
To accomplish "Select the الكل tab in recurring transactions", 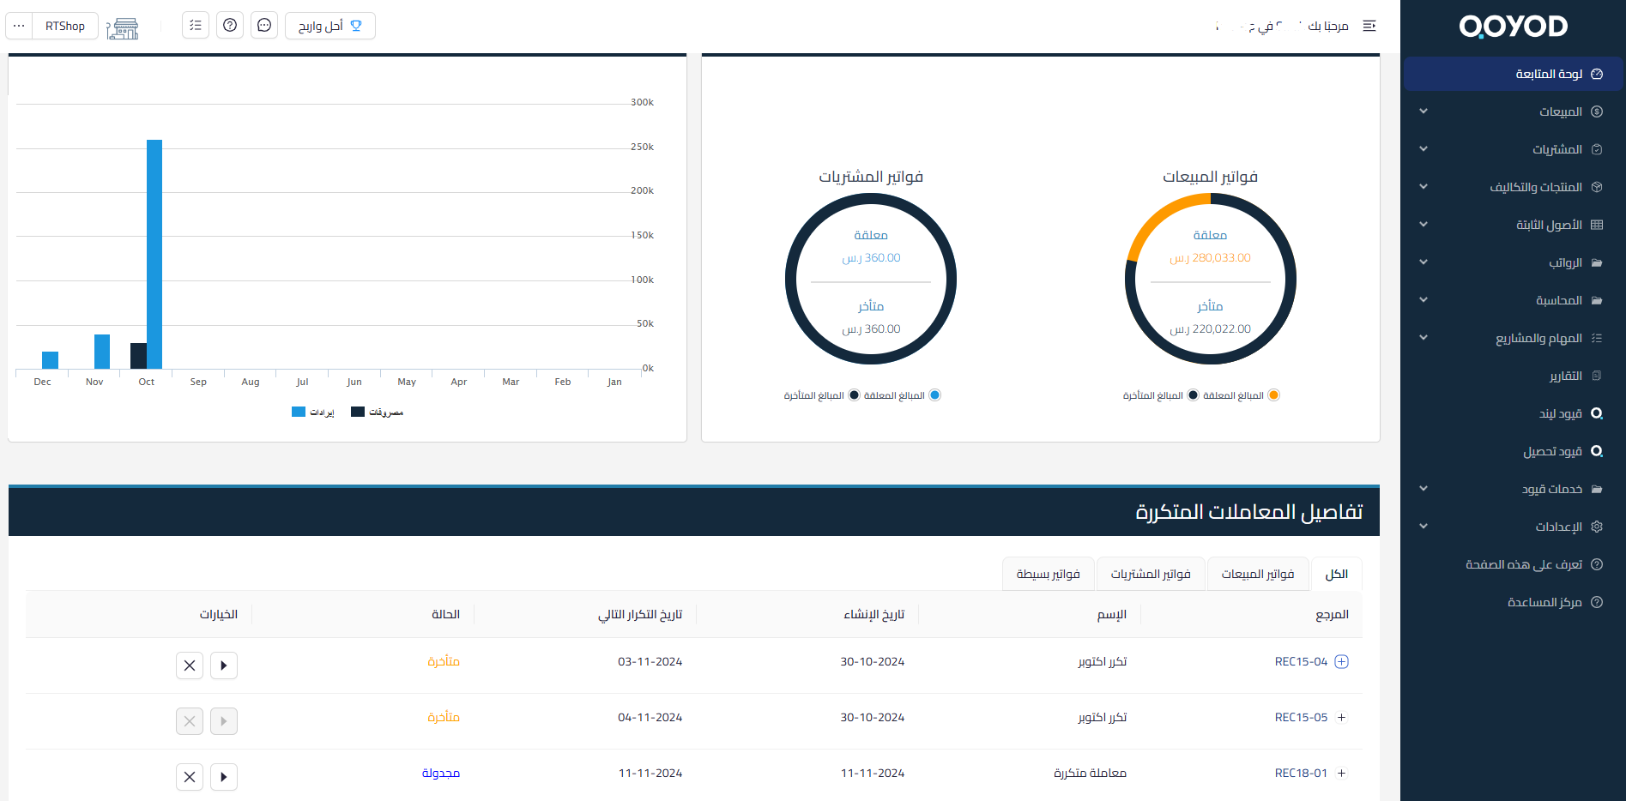I will click(x=1336, y=574).
